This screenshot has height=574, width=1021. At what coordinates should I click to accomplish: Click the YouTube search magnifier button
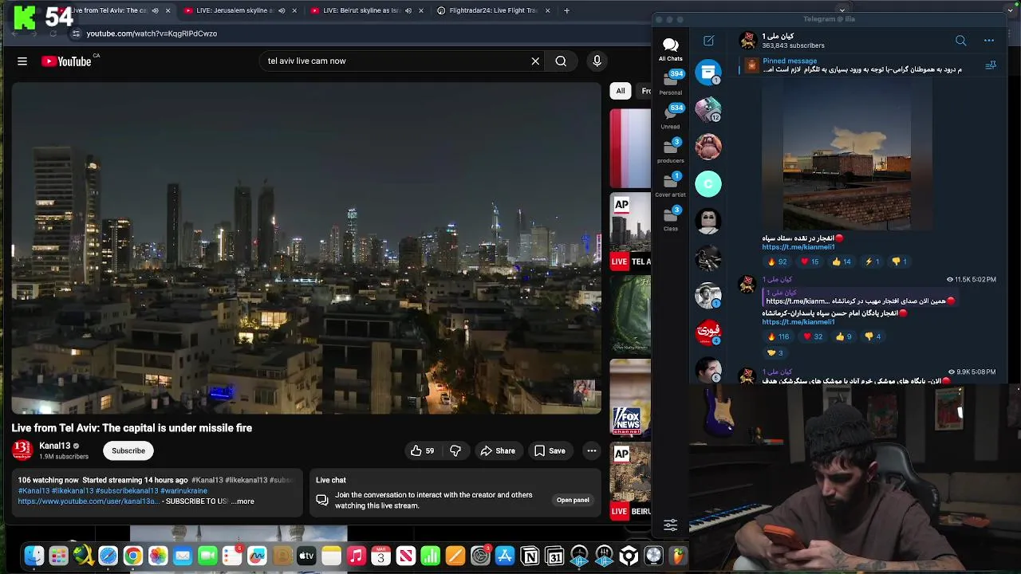coord(561,61)
